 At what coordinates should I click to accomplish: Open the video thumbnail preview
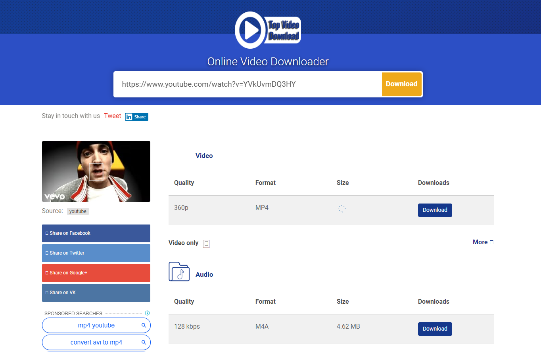tap(96, 171)
